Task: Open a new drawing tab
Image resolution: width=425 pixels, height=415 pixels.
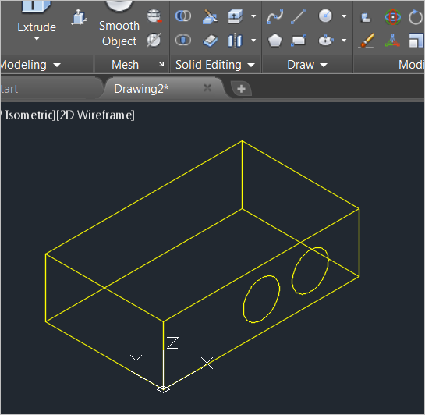Action: coord(241,89)
